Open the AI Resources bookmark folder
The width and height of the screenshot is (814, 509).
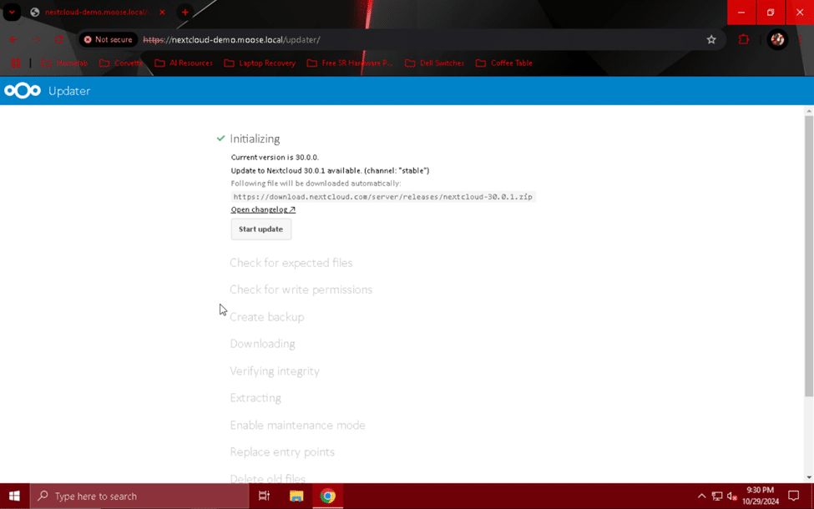coord(184,63)
